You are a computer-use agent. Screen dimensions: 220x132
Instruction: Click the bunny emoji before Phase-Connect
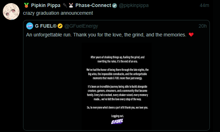pyautogui.click(x=71, y=5)
